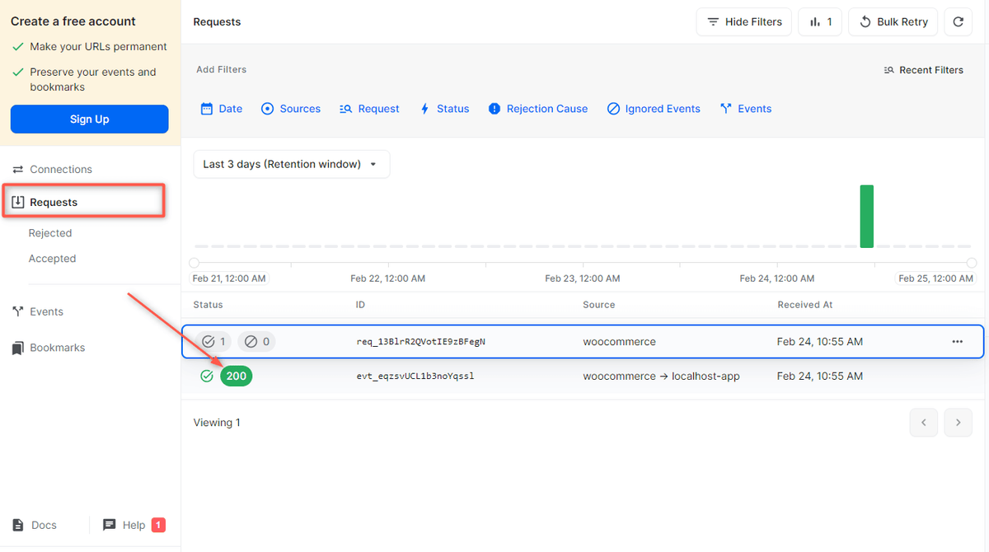This screenshot has width=989, height=552.
Task: Click the Help chat icon
Action: click(x=110, y=525)
